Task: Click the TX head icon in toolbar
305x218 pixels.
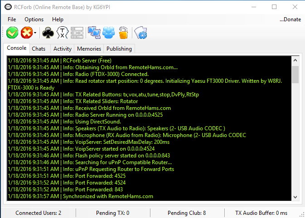Action: 63,33
